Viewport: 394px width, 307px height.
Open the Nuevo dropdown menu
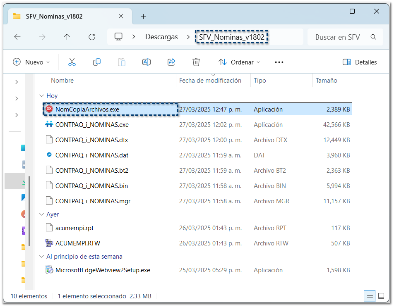[31, 62]
